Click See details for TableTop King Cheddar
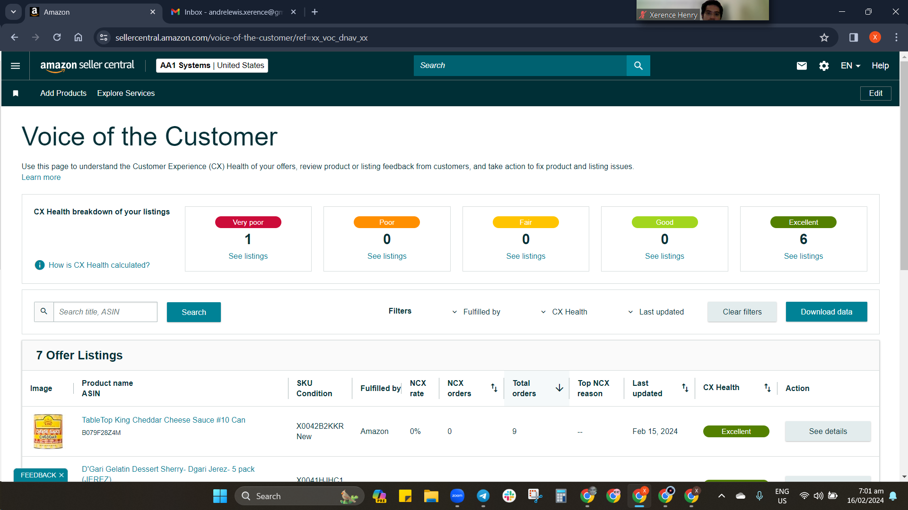The image size is (908, 510). coord(828,431)
